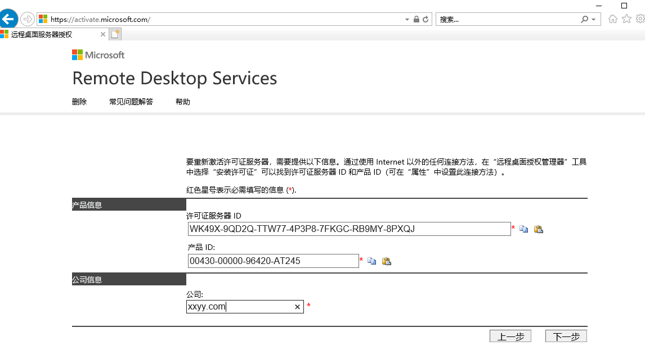Click the 产品信息 section header
This screenshot has width=645, height=364.
point(129,204)
